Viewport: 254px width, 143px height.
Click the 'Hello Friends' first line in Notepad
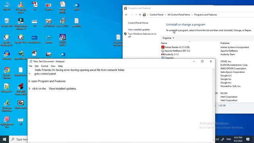80,70
